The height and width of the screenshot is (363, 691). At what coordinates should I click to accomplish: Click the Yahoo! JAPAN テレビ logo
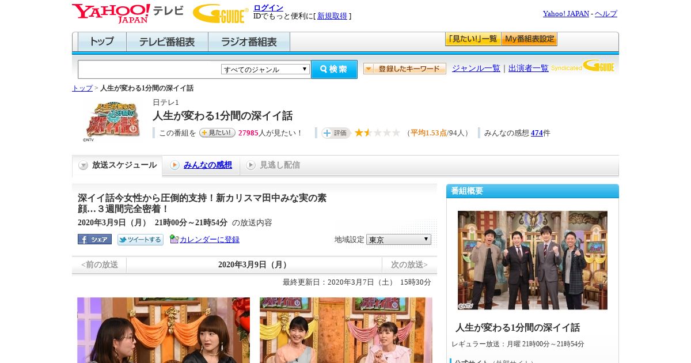pos(128,13)
